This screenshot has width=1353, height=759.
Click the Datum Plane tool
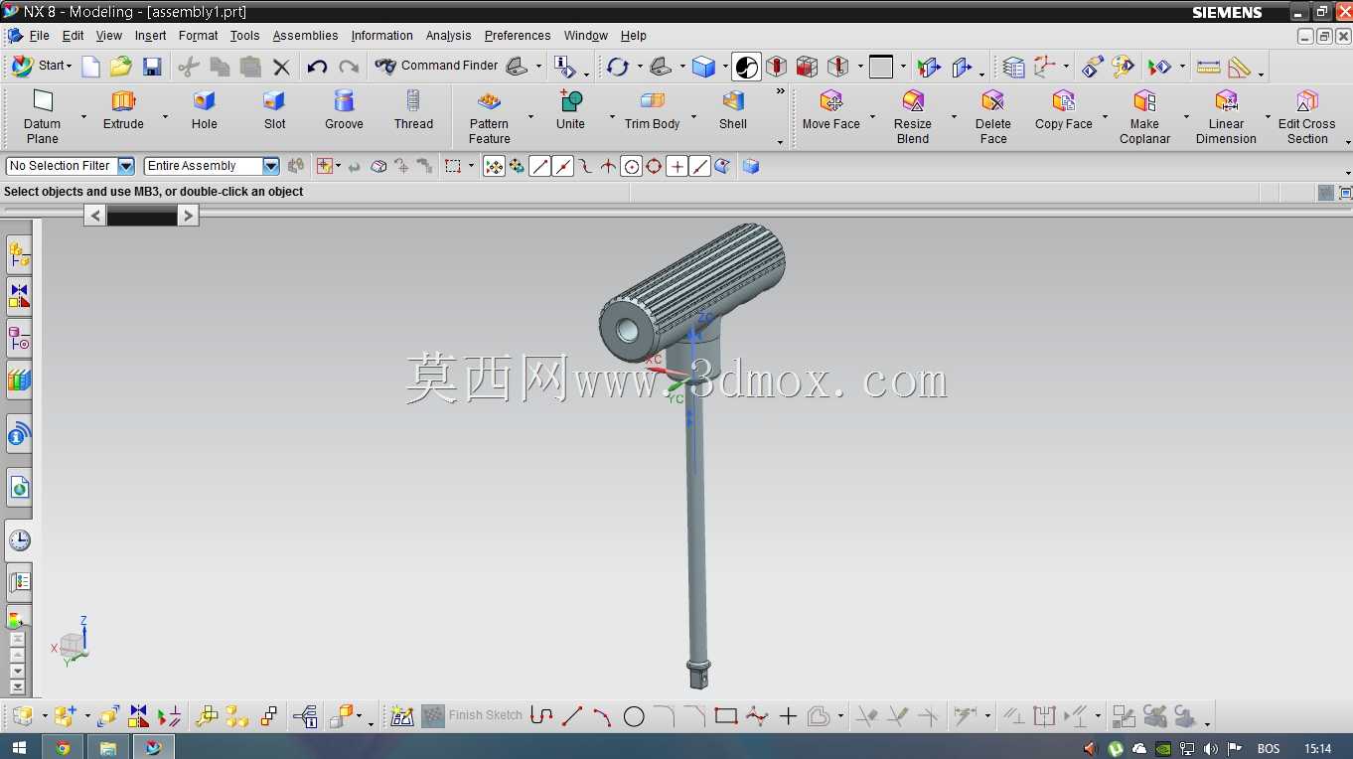[42, 116]
